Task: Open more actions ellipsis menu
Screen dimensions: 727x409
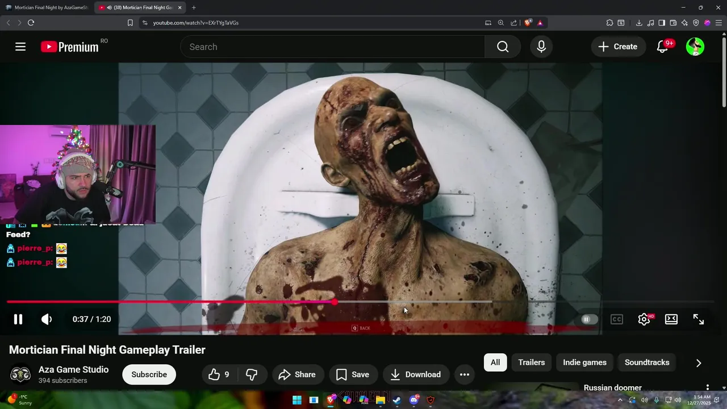Action: pyautogui.click(x=465, y=374)
